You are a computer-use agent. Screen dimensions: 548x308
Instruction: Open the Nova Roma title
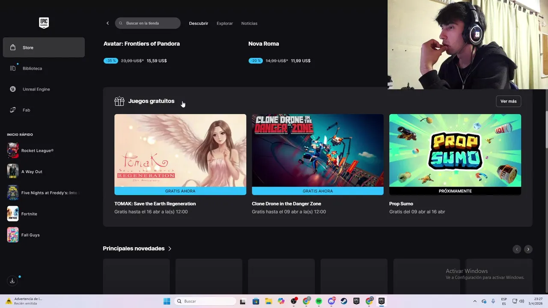264,44
